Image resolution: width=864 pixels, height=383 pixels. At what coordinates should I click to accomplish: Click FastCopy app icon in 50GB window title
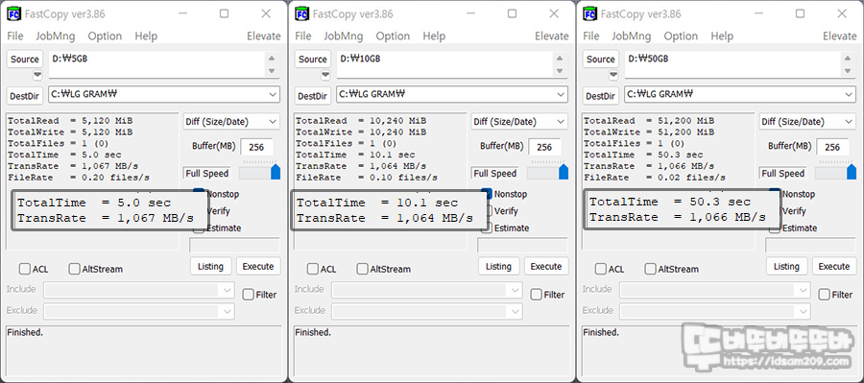(x=590, y=13)
